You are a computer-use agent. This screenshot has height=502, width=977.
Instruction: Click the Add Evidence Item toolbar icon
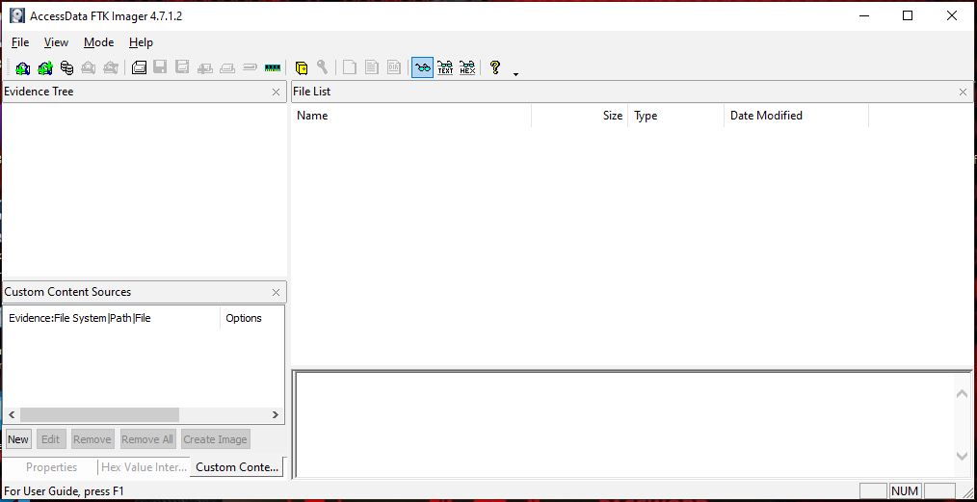click(x=21, y=67)
